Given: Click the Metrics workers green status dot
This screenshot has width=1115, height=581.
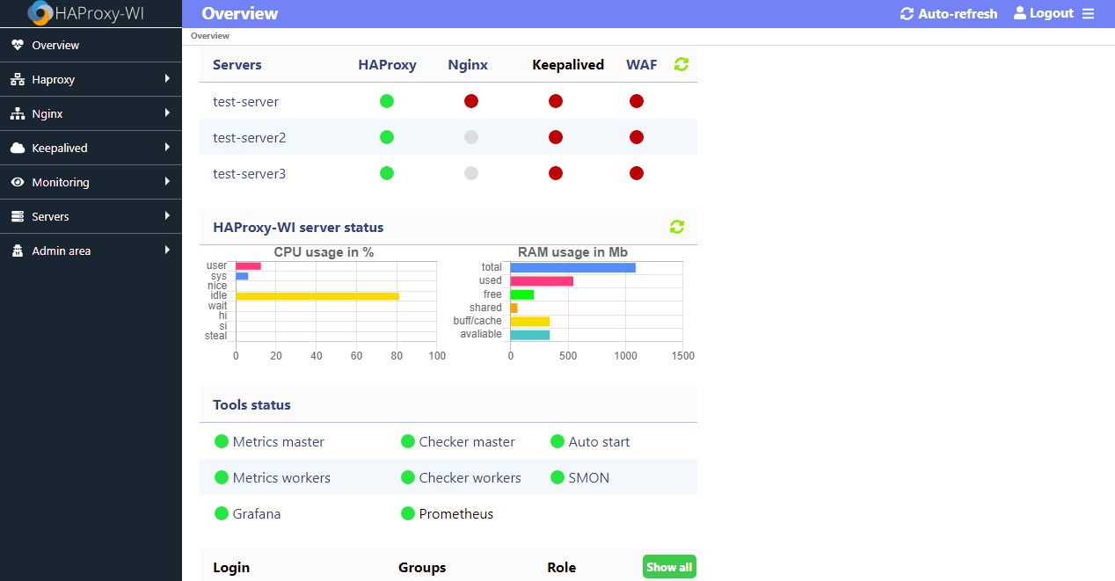Looking at the screenshot, I should 222,477.
